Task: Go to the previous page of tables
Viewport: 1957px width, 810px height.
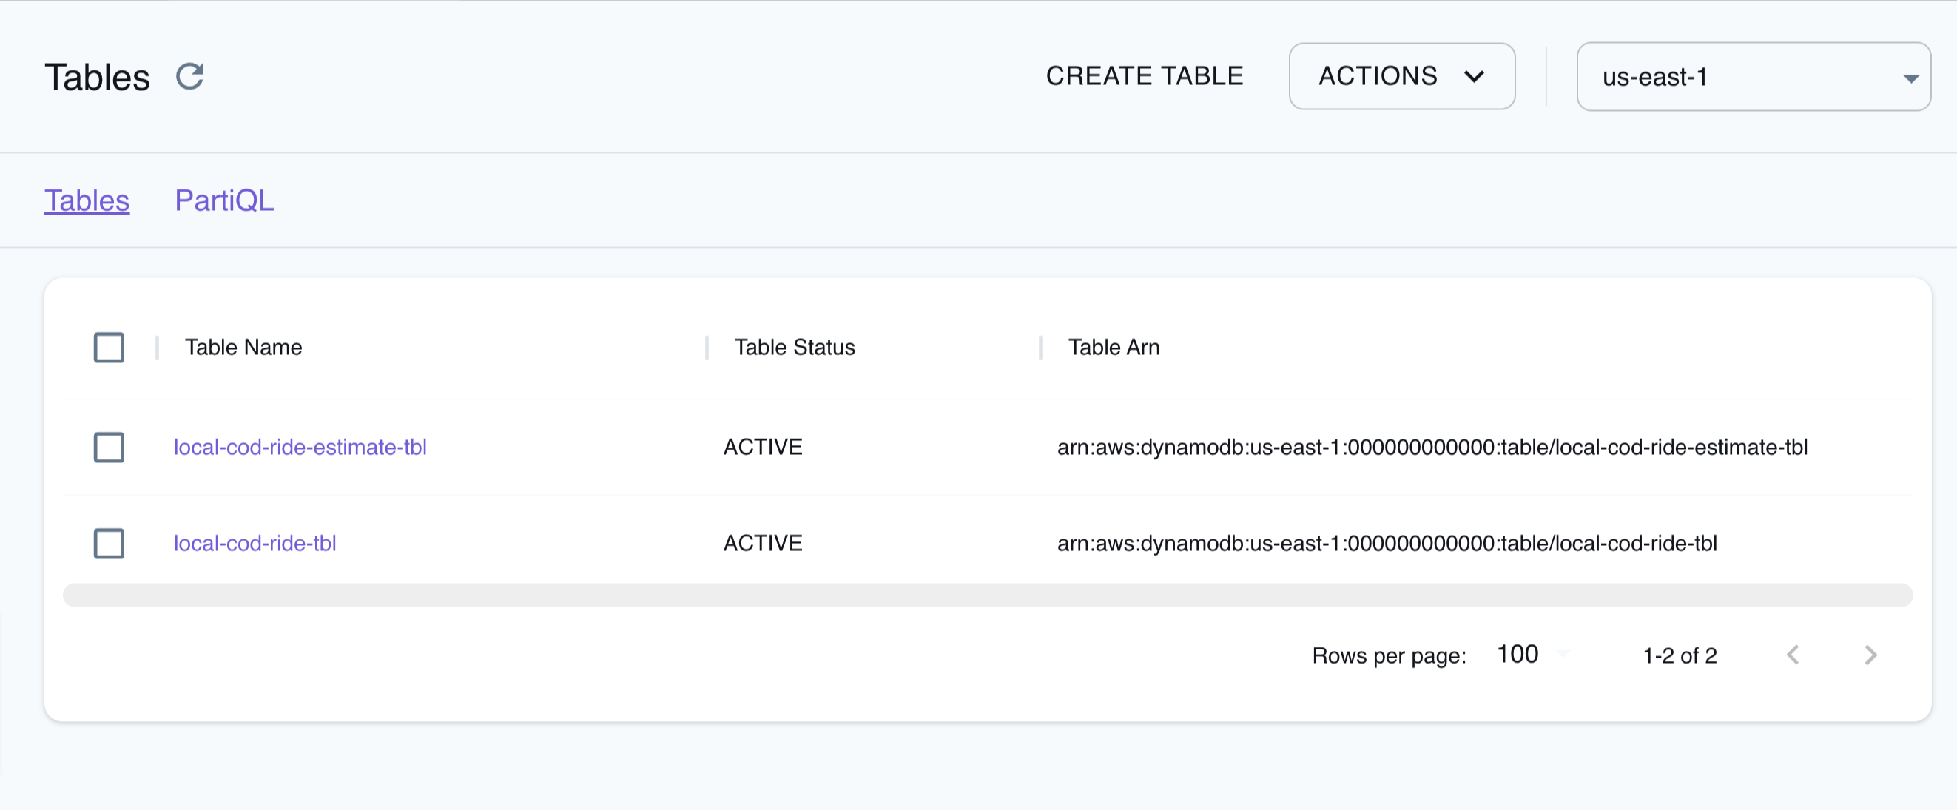Action: 1793,655
